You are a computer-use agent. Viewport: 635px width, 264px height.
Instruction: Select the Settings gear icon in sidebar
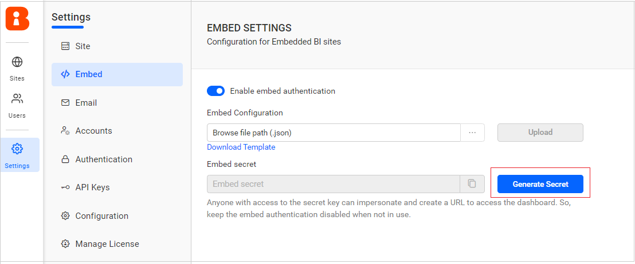17,149
